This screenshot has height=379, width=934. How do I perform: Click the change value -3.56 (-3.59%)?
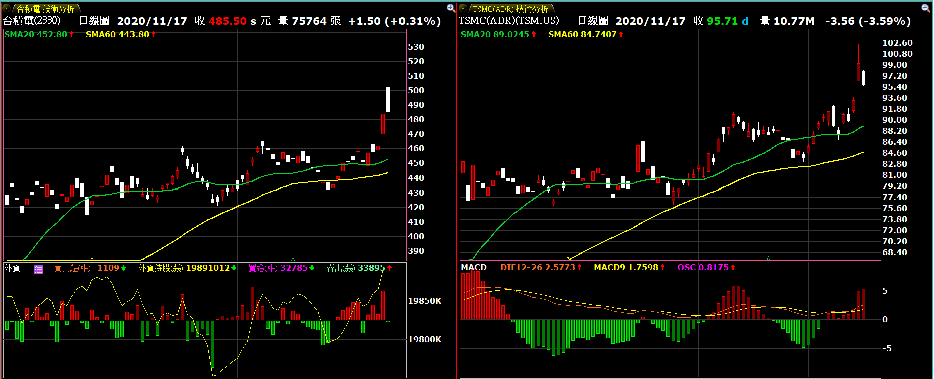(868, 21)
